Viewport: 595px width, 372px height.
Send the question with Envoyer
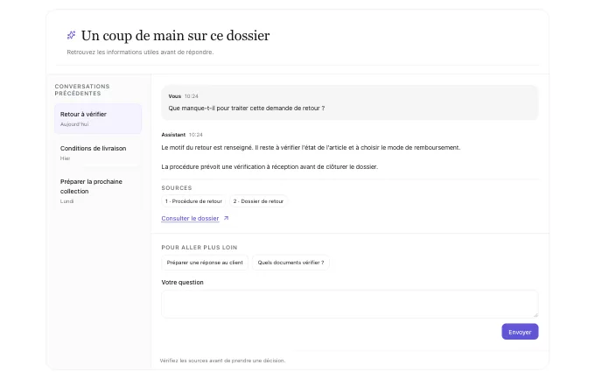(x=520, y=332)
